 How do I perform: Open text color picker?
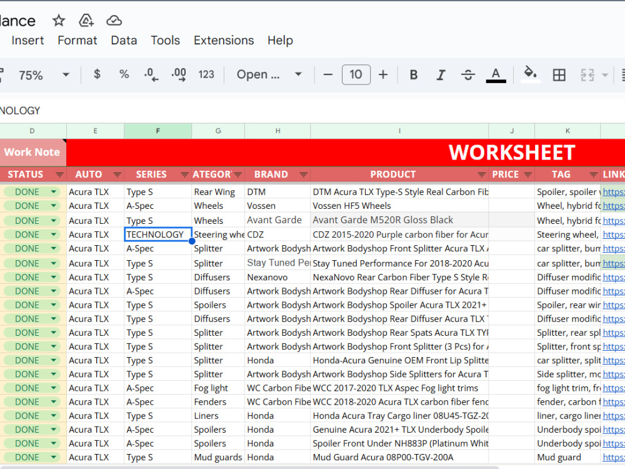click(496, 74)
